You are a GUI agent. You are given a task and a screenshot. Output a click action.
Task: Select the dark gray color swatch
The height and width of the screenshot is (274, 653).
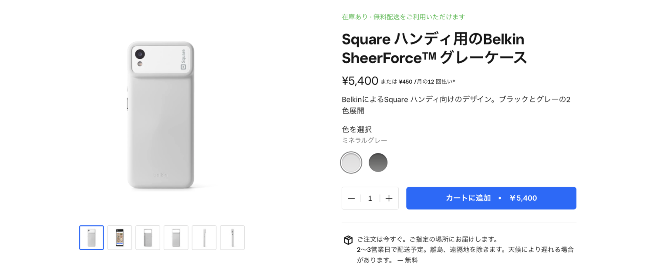(378, 162)
